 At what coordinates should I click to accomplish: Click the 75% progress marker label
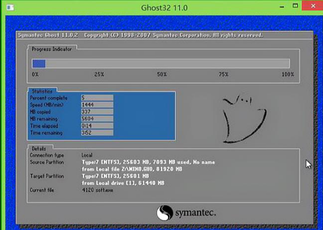click(223, 74)
